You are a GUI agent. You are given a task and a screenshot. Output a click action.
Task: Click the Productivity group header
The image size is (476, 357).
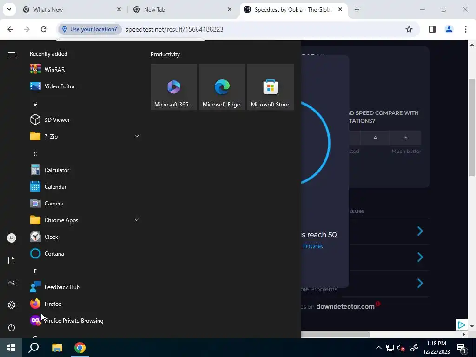(x=165, y=54)
